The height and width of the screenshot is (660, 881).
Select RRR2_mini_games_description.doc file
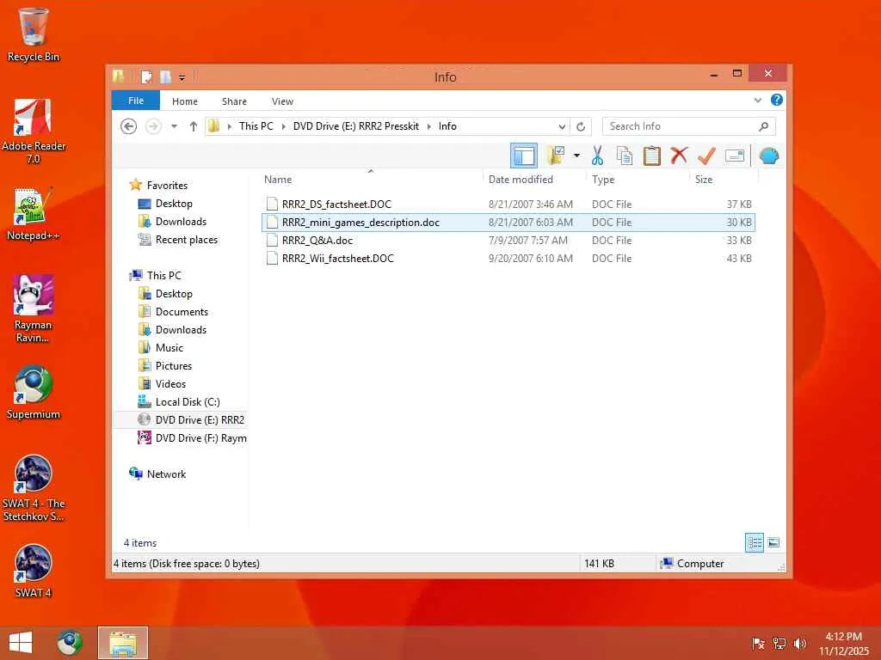click(x=508, y=223)
